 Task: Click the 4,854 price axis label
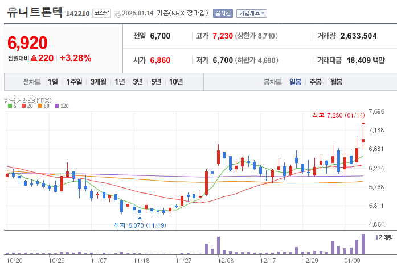[x=376, y=224]
